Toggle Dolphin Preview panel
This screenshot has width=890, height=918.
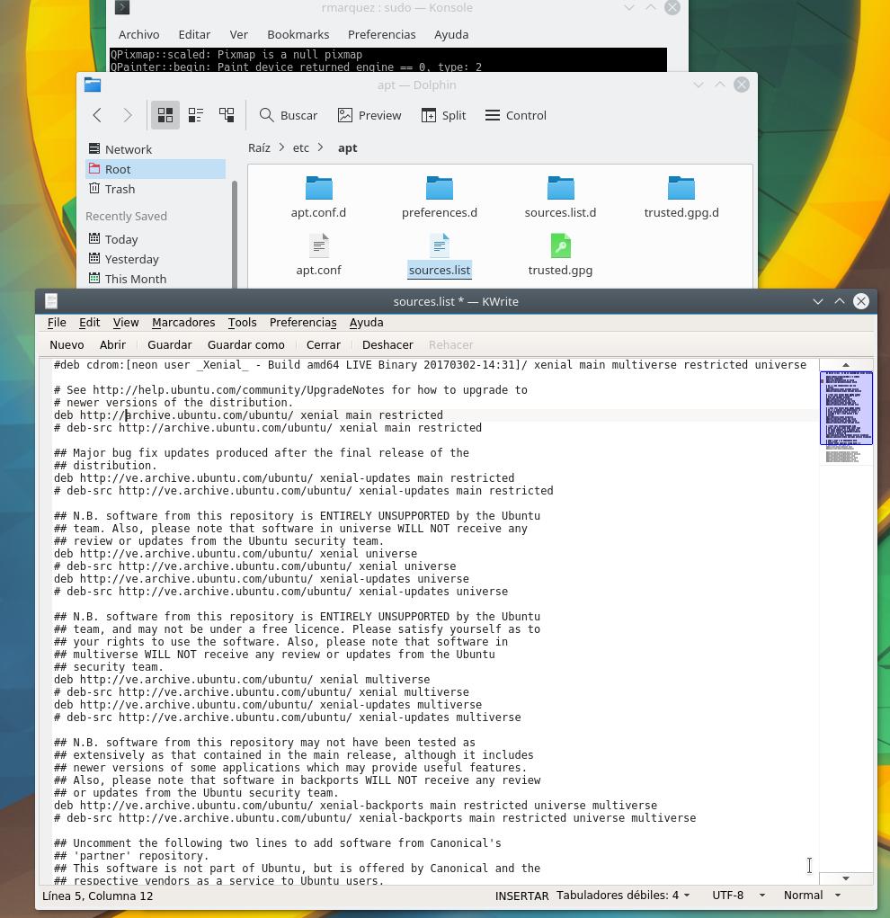pos(369,115)
